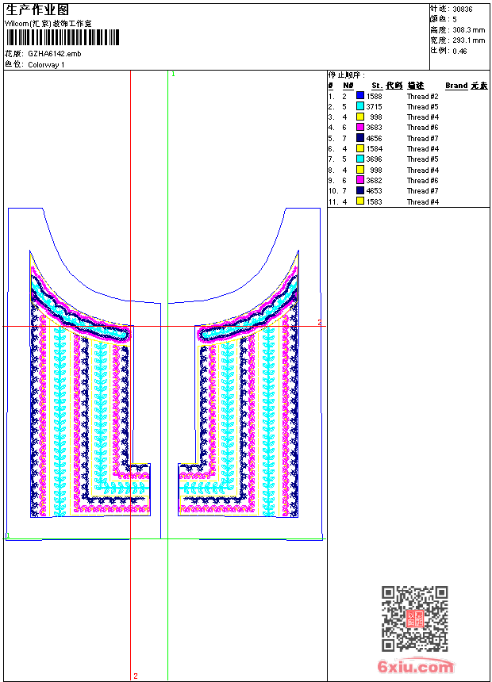Click the navy swatch for code 4653
The image size is (492, 682).
360,191
